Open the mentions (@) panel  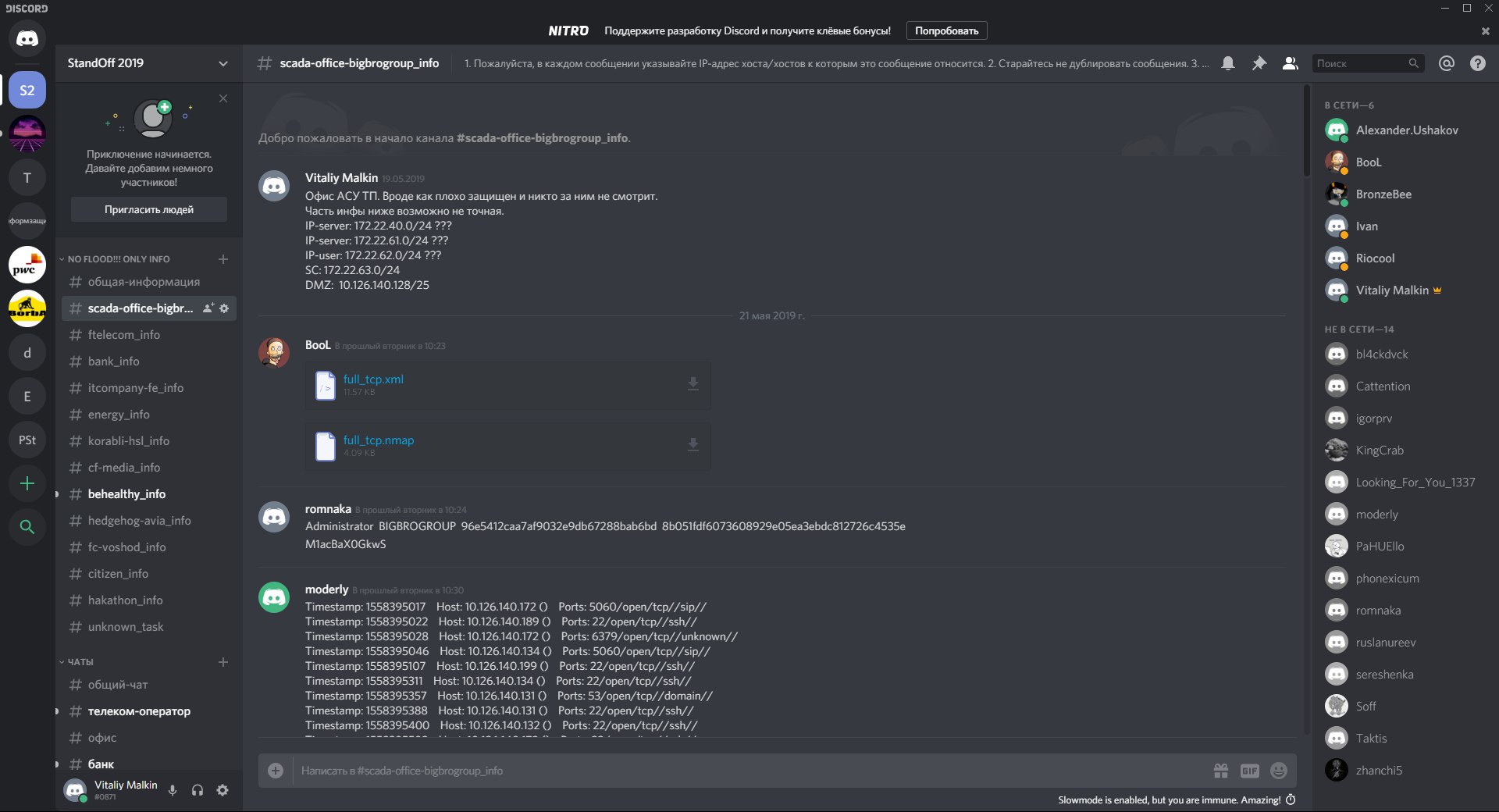pos(1447,63)
